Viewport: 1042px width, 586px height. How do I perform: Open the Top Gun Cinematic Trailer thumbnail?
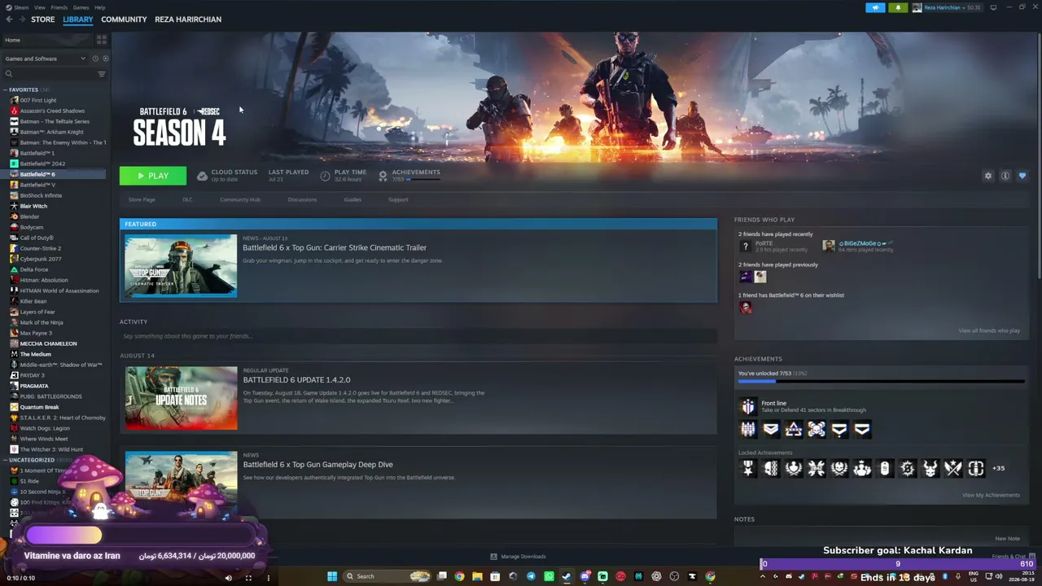[x=181, y=266]
